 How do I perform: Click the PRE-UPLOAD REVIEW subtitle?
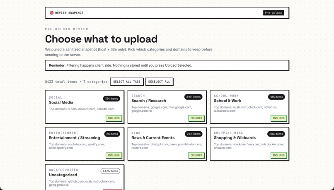coord(66,29)
